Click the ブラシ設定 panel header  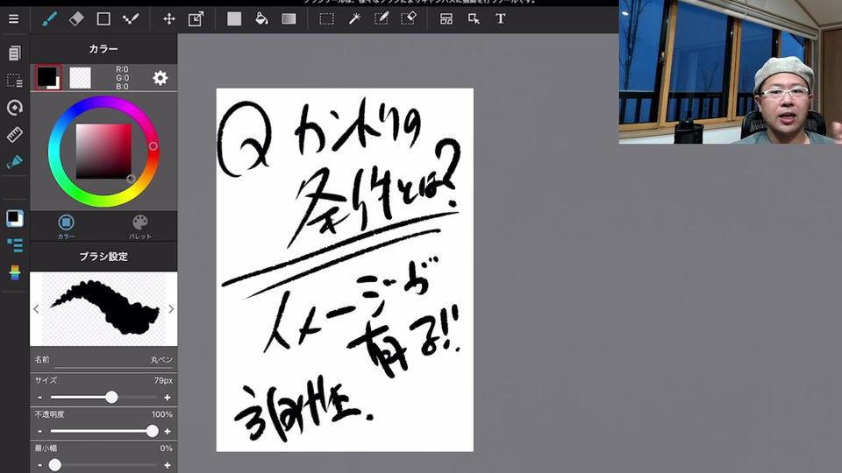(x=103, y=257)
